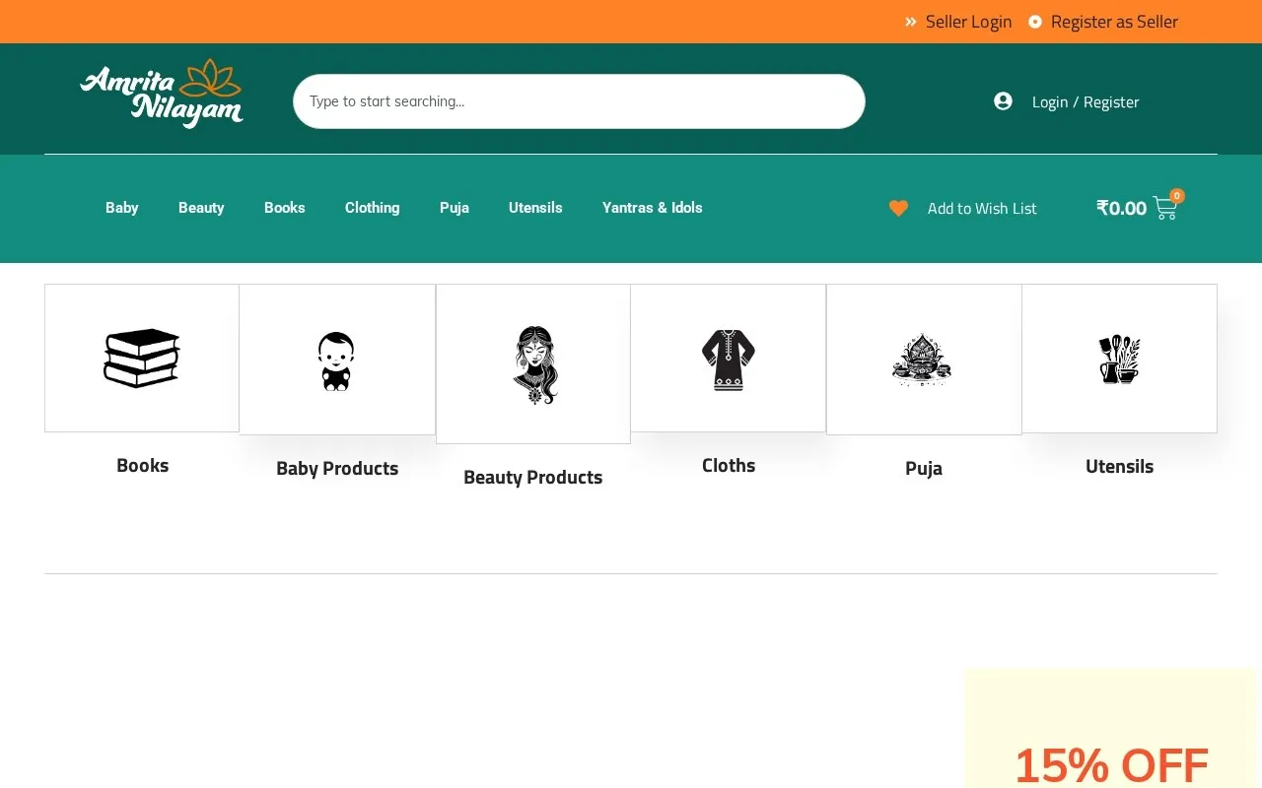Select the Puja category label
The width and height of the screenshot is (1262, 788).
924,468
